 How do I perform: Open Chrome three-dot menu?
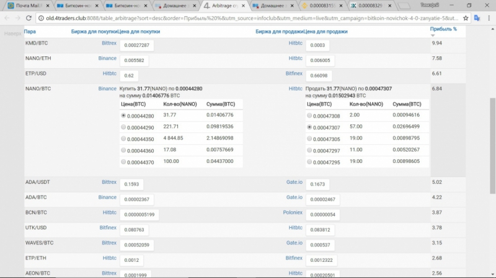point(489,19)
